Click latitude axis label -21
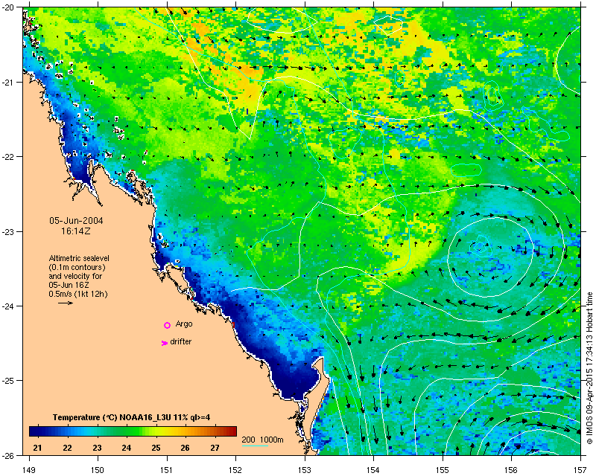This screenshot has width=596, height=476. point(7,82)
